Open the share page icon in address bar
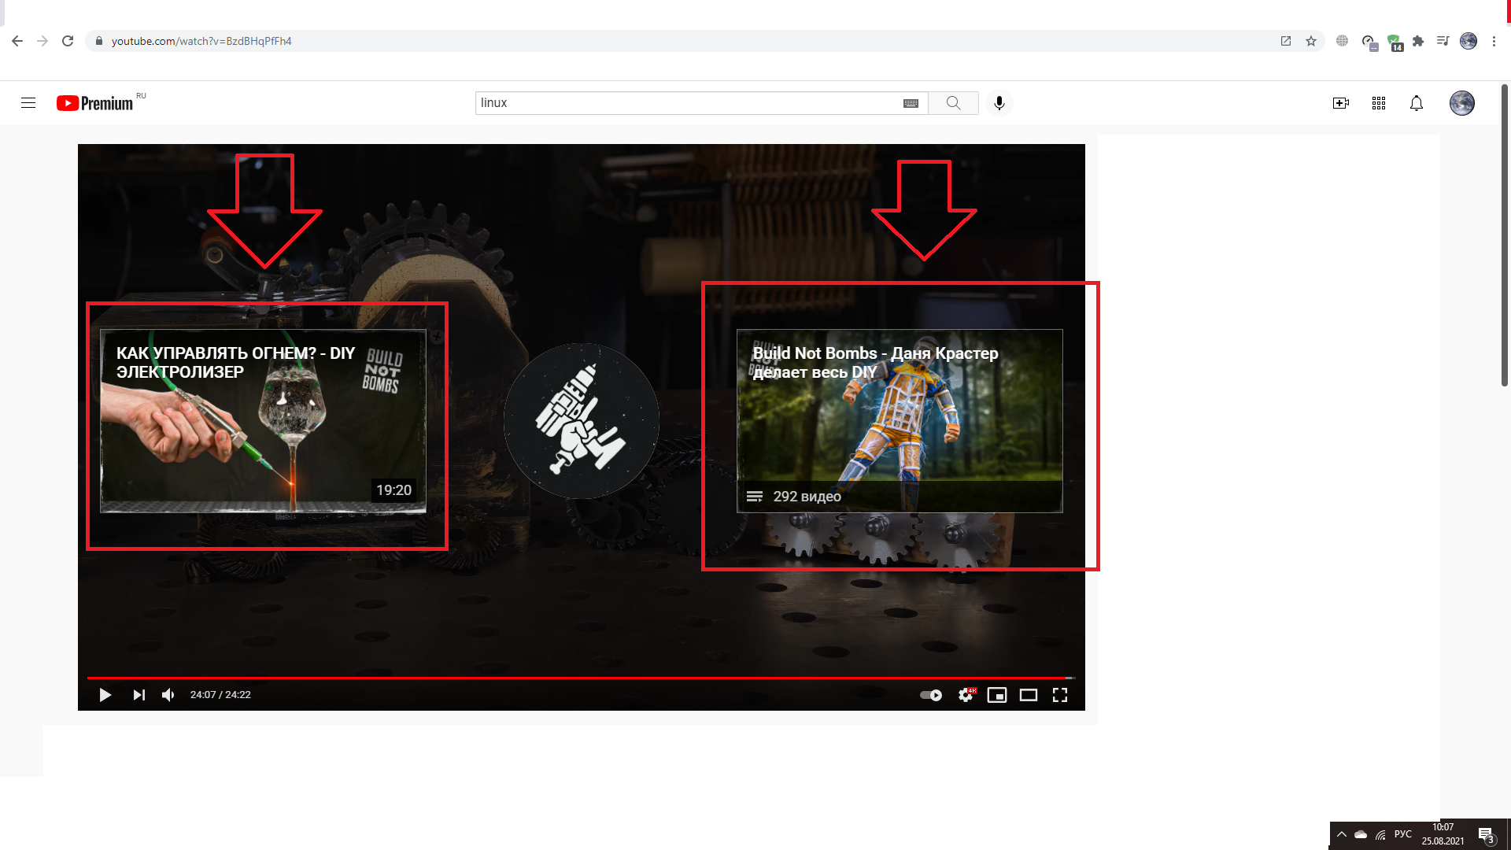1511x850 pixels. point(1286,41)
